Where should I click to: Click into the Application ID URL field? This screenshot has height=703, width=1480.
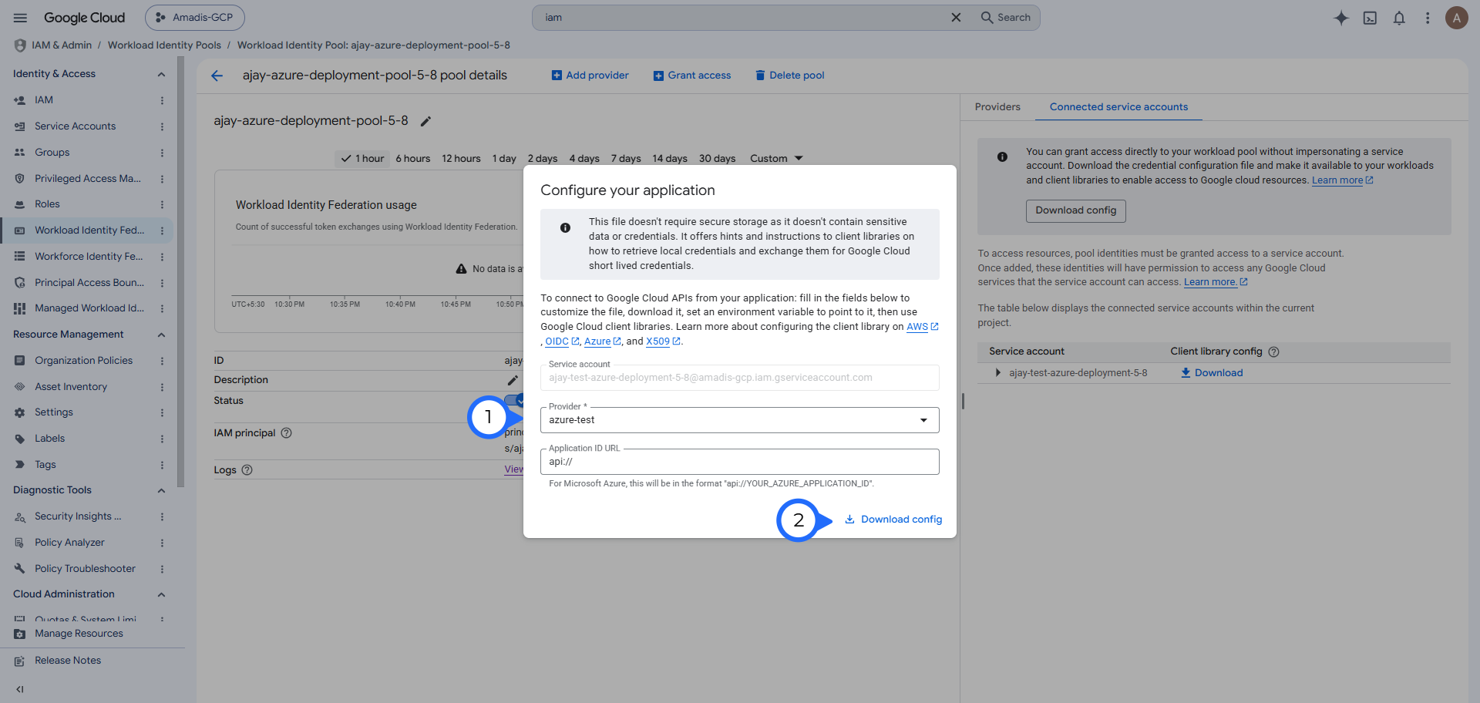739,462
